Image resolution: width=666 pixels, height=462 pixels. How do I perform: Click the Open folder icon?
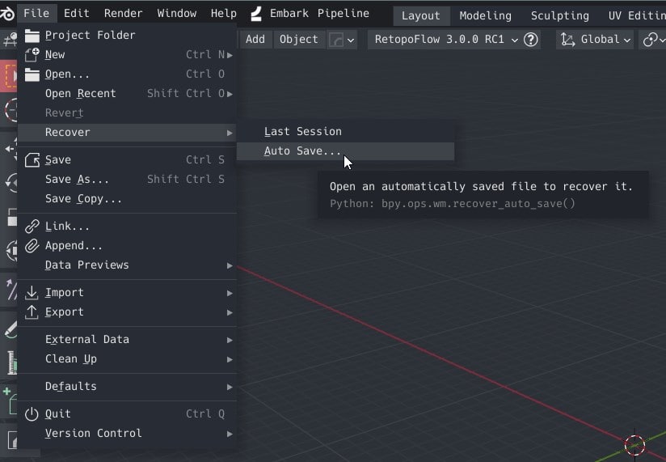click(x=32, y=74)
